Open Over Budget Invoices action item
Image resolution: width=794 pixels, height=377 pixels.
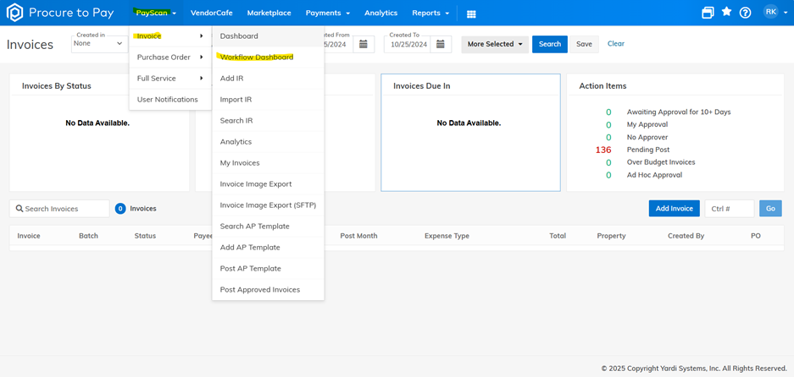[x=661, y=163]
